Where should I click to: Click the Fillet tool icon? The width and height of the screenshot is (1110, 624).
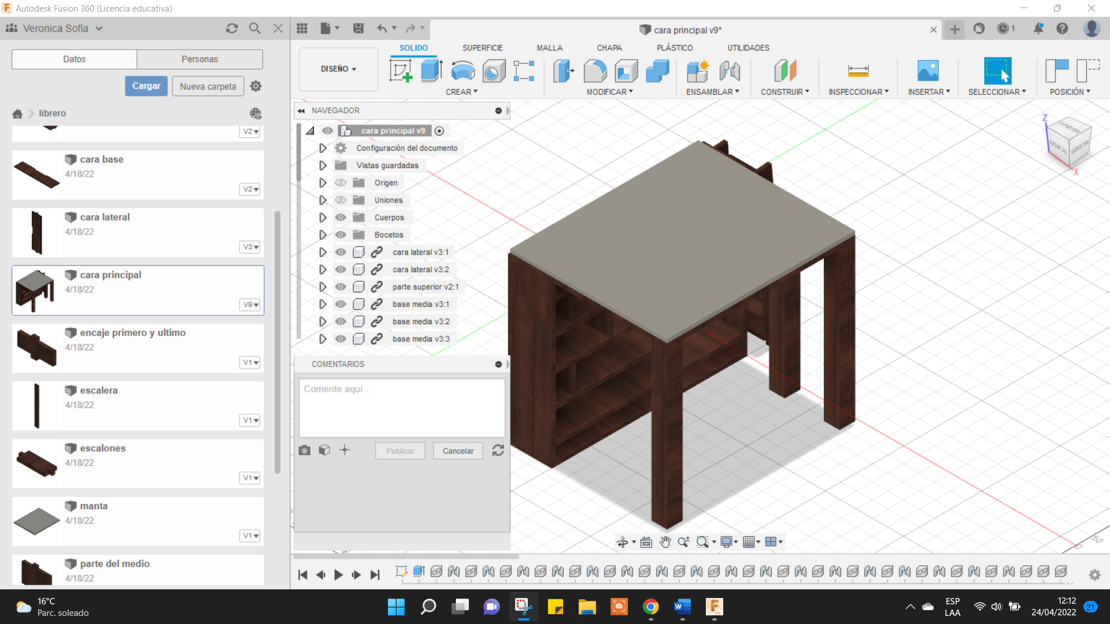tap(595, 71)
